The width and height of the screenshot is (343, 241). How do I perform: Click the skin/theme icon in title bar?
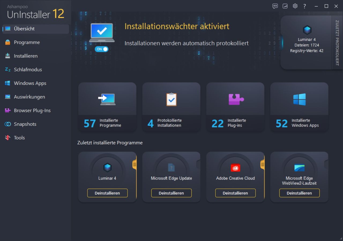(x=285, y=6)
